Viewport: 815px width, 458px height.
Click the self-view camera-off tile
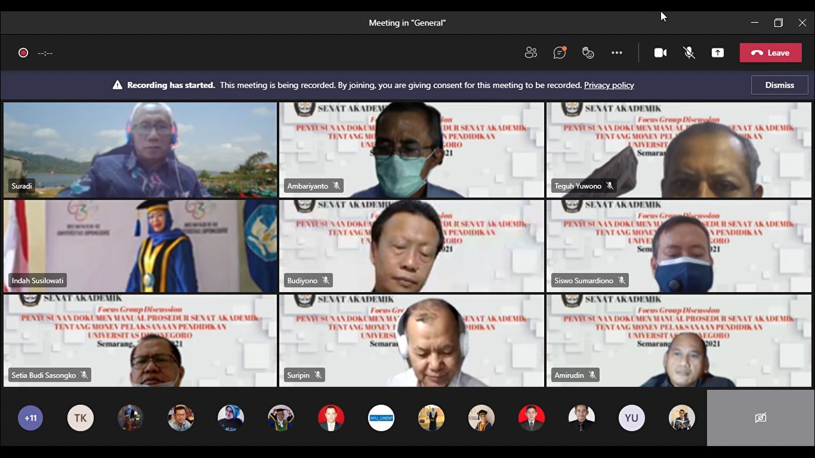760,418
